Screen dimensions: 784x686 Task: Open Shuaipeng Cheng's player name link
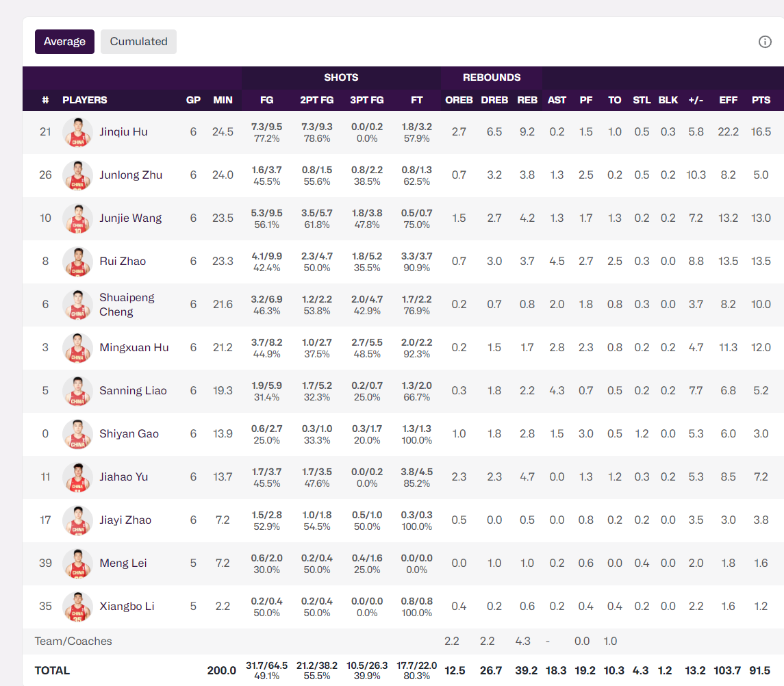(x=127, y=305)
